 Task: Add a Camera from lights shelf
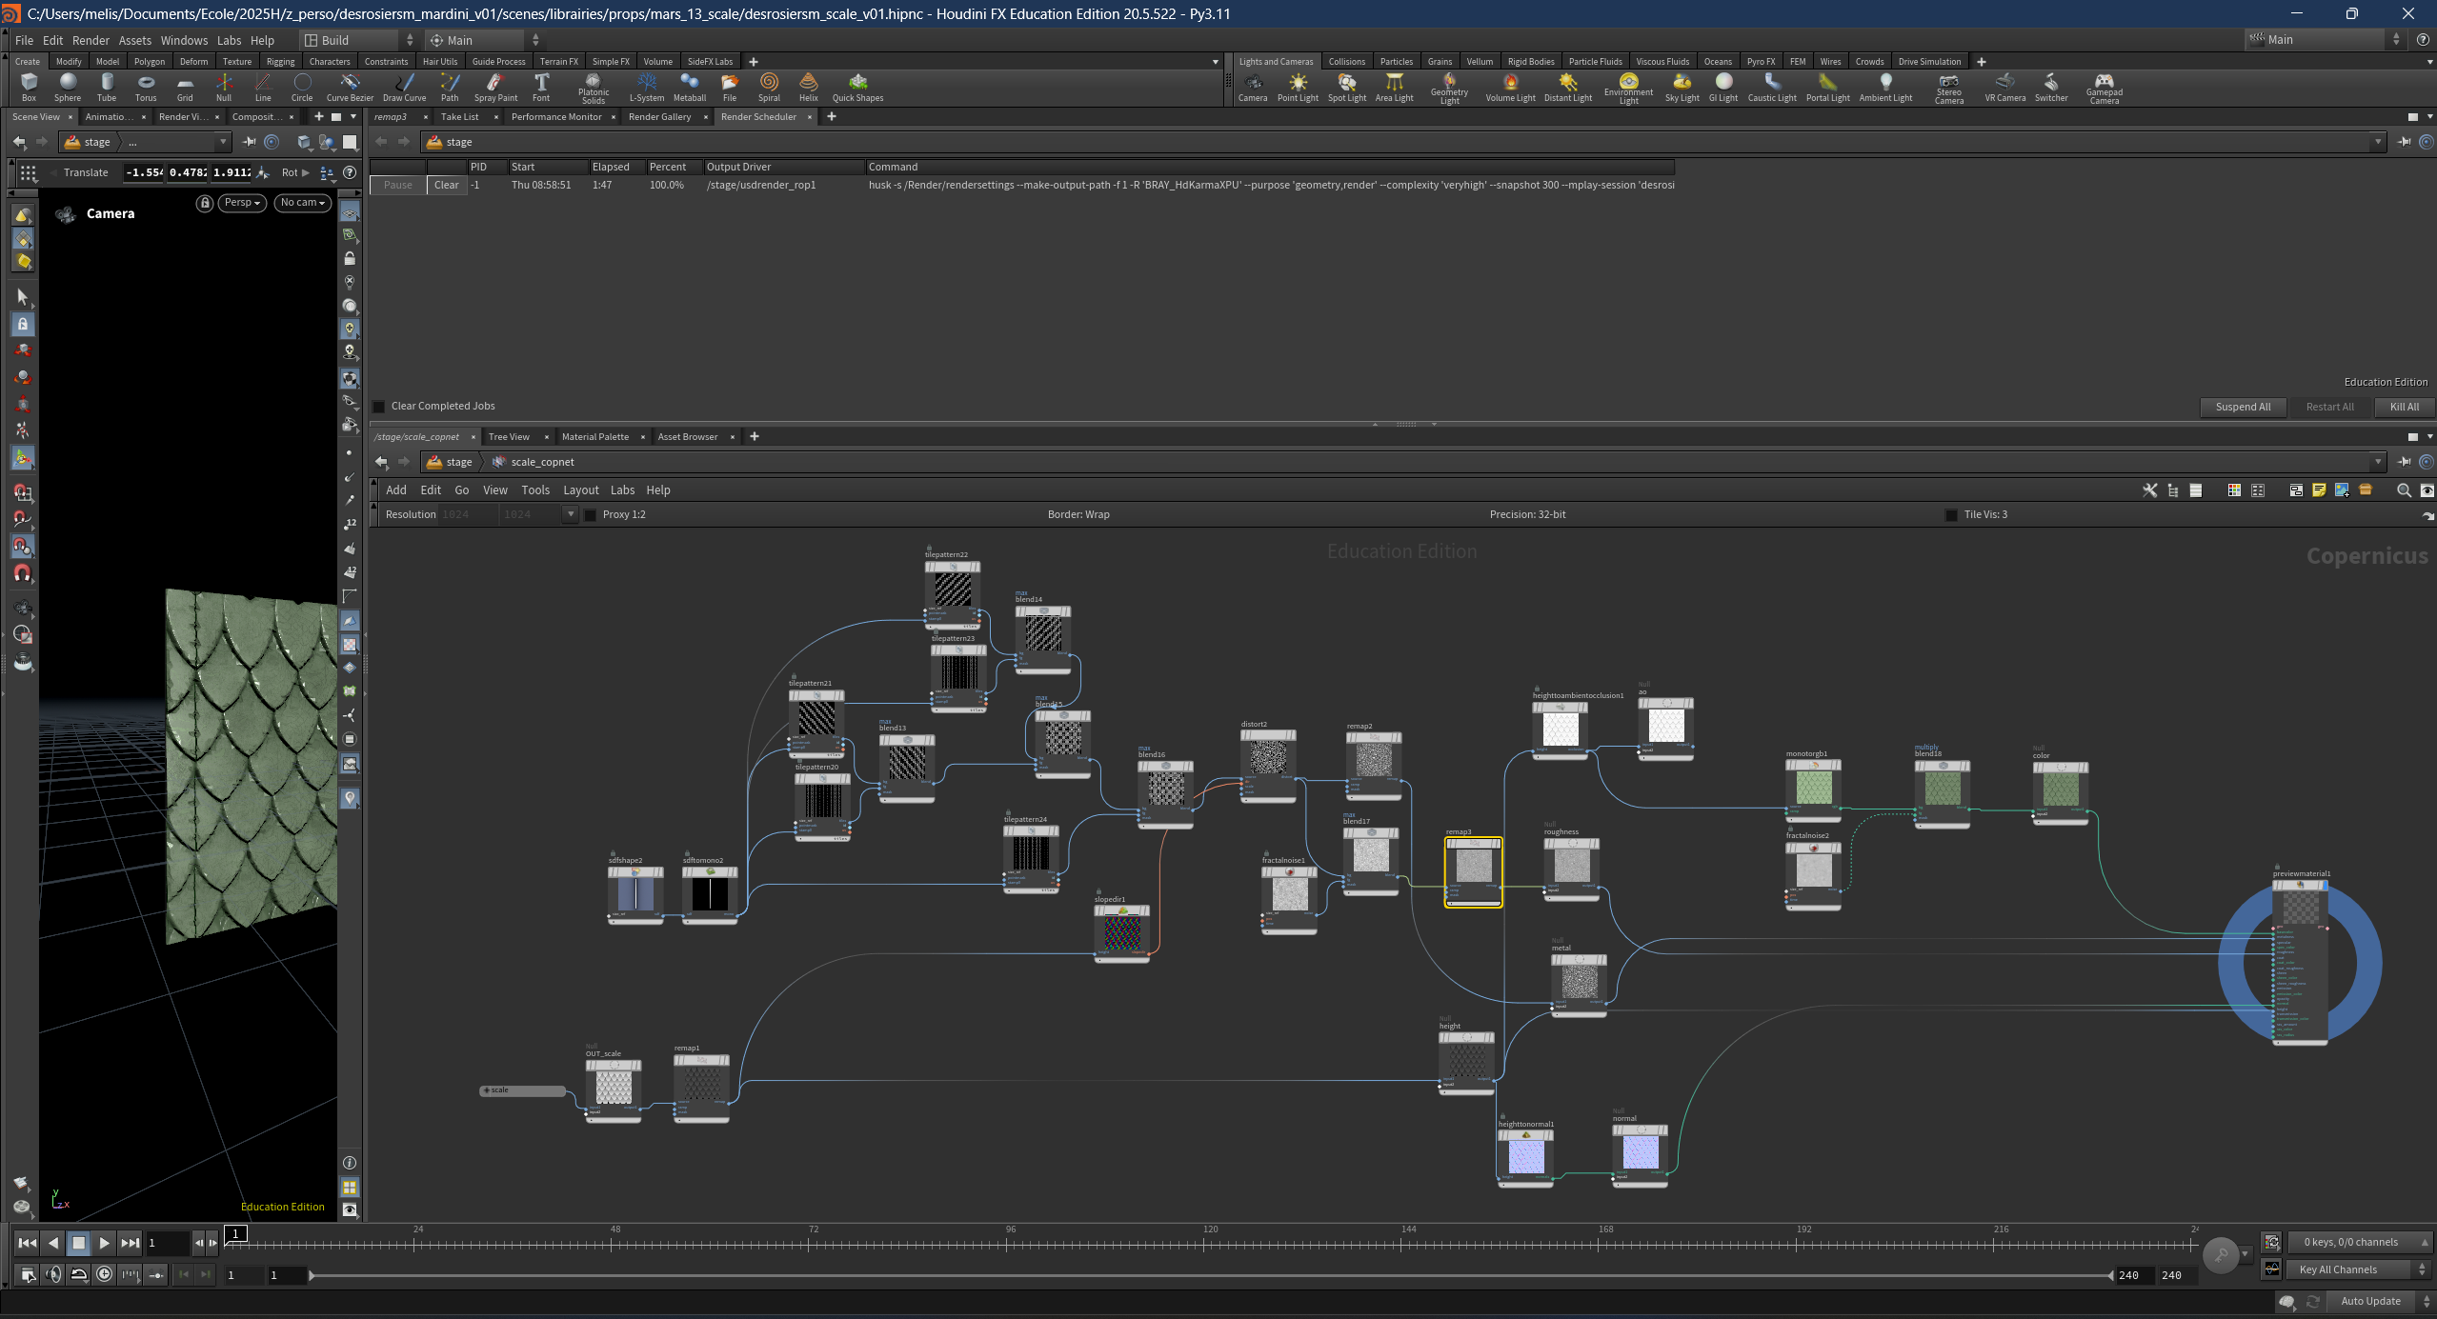click(x=1252, y=87)
